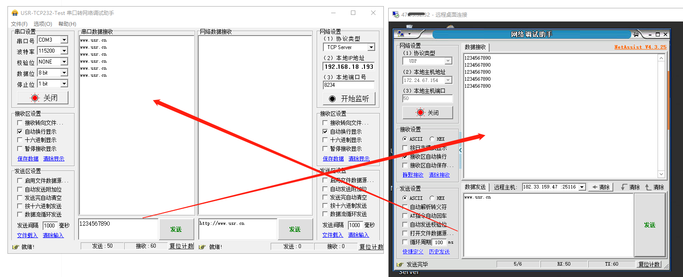Image resolution: width=683 pixels, height=277 pixels.
Task: Click the left-arrow 清除 button beside remote host
Action: [x=601, y=187]
